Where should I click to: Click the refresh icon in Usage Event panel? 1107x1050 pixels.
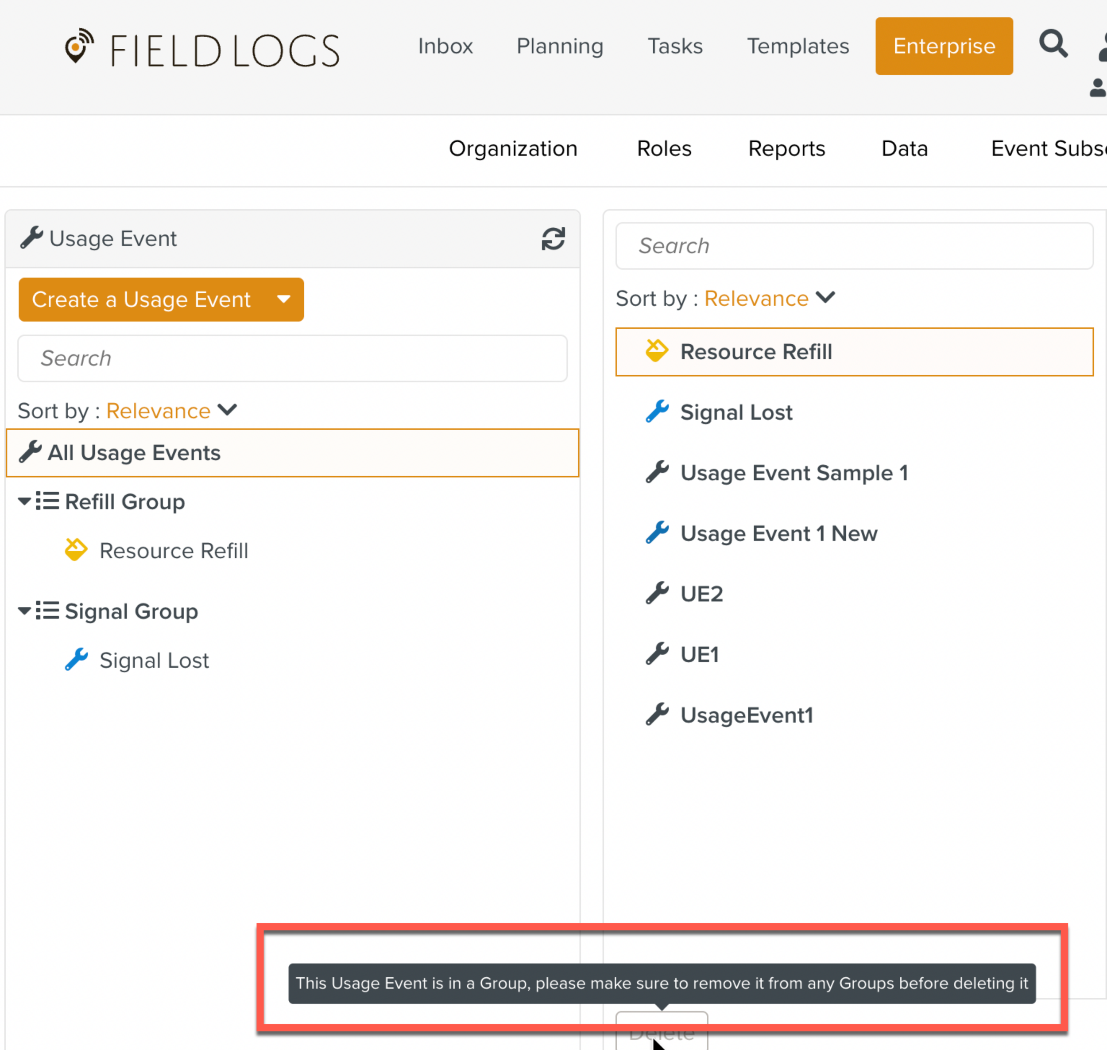[553, 239]
